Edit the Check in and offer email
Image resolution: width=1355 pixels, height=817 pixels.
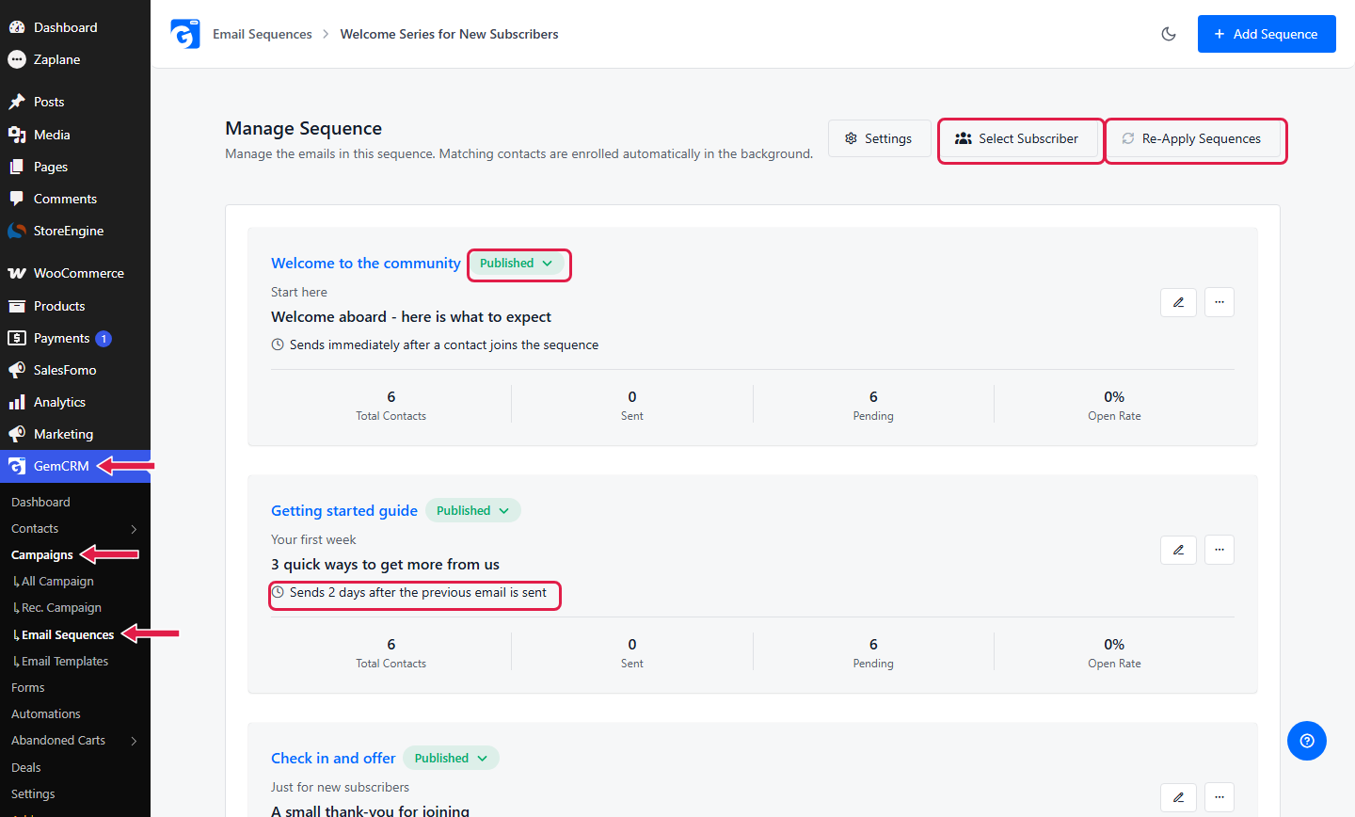point(1178,797)
